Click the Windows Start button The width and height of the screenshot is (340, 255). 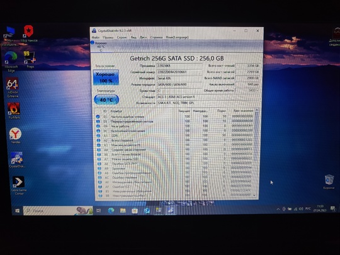click(x=18, y=210)
